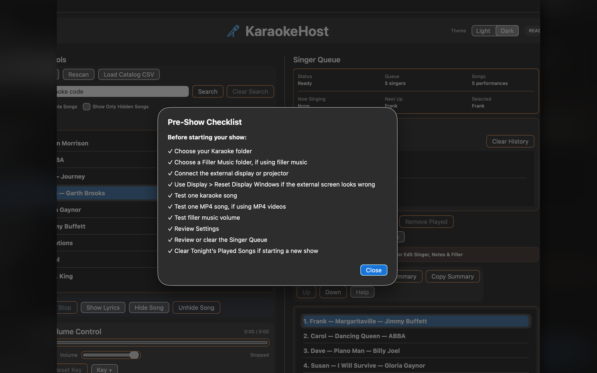Screen dimensions: 597x373
Task: Close the Pre-Show Checklist dialog
Action: (374, 270)
